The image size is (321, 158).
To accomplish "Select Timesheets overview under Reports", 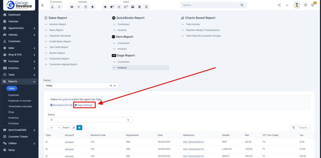I will [x=20, y=106].
